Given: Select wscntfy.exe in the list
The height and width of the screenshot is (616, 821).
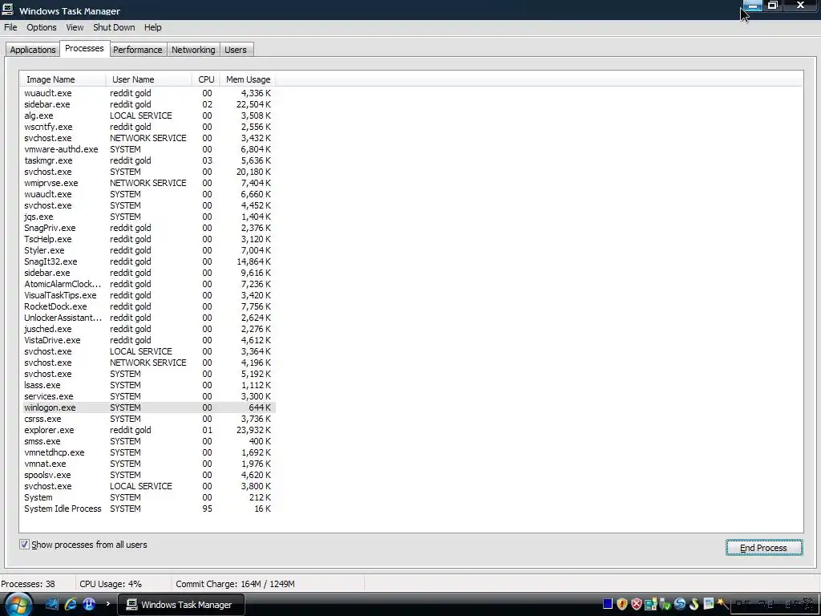Looking at the screenshot, I should (x=148, y=127).
